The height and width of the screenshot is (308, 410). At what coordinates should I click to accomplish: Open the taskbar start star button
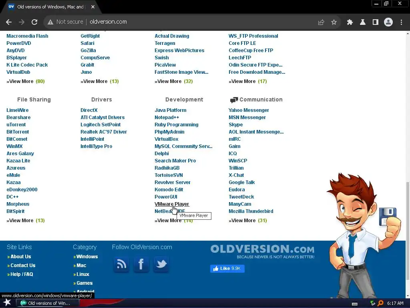click(x=7, y=303)
